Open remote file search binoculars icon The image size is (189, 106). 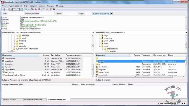54,9
